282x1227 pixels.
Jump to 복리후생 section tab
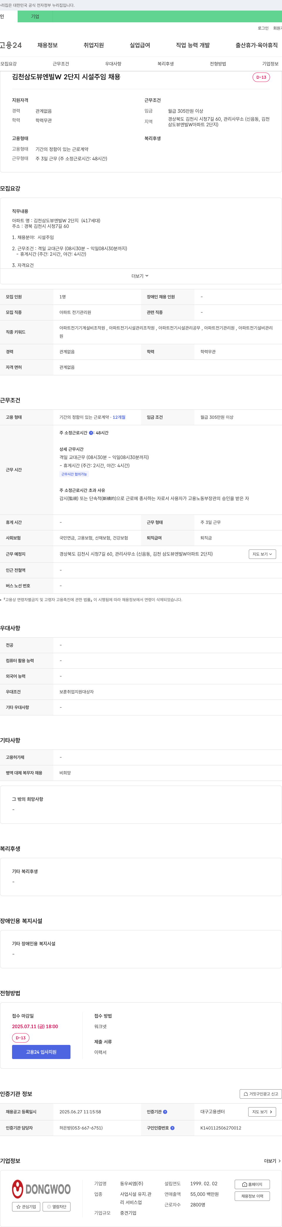pos(166,64)
